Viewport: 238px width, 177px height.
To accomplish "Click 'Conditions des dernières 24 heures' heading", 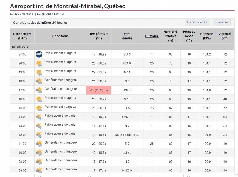I will click(40, 23).
